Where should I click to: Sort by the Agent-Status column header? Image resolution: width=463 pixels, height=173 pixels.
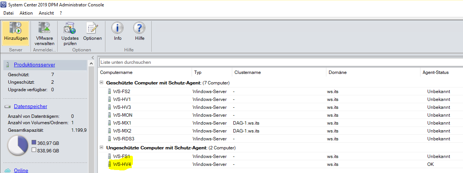[442, 72]
